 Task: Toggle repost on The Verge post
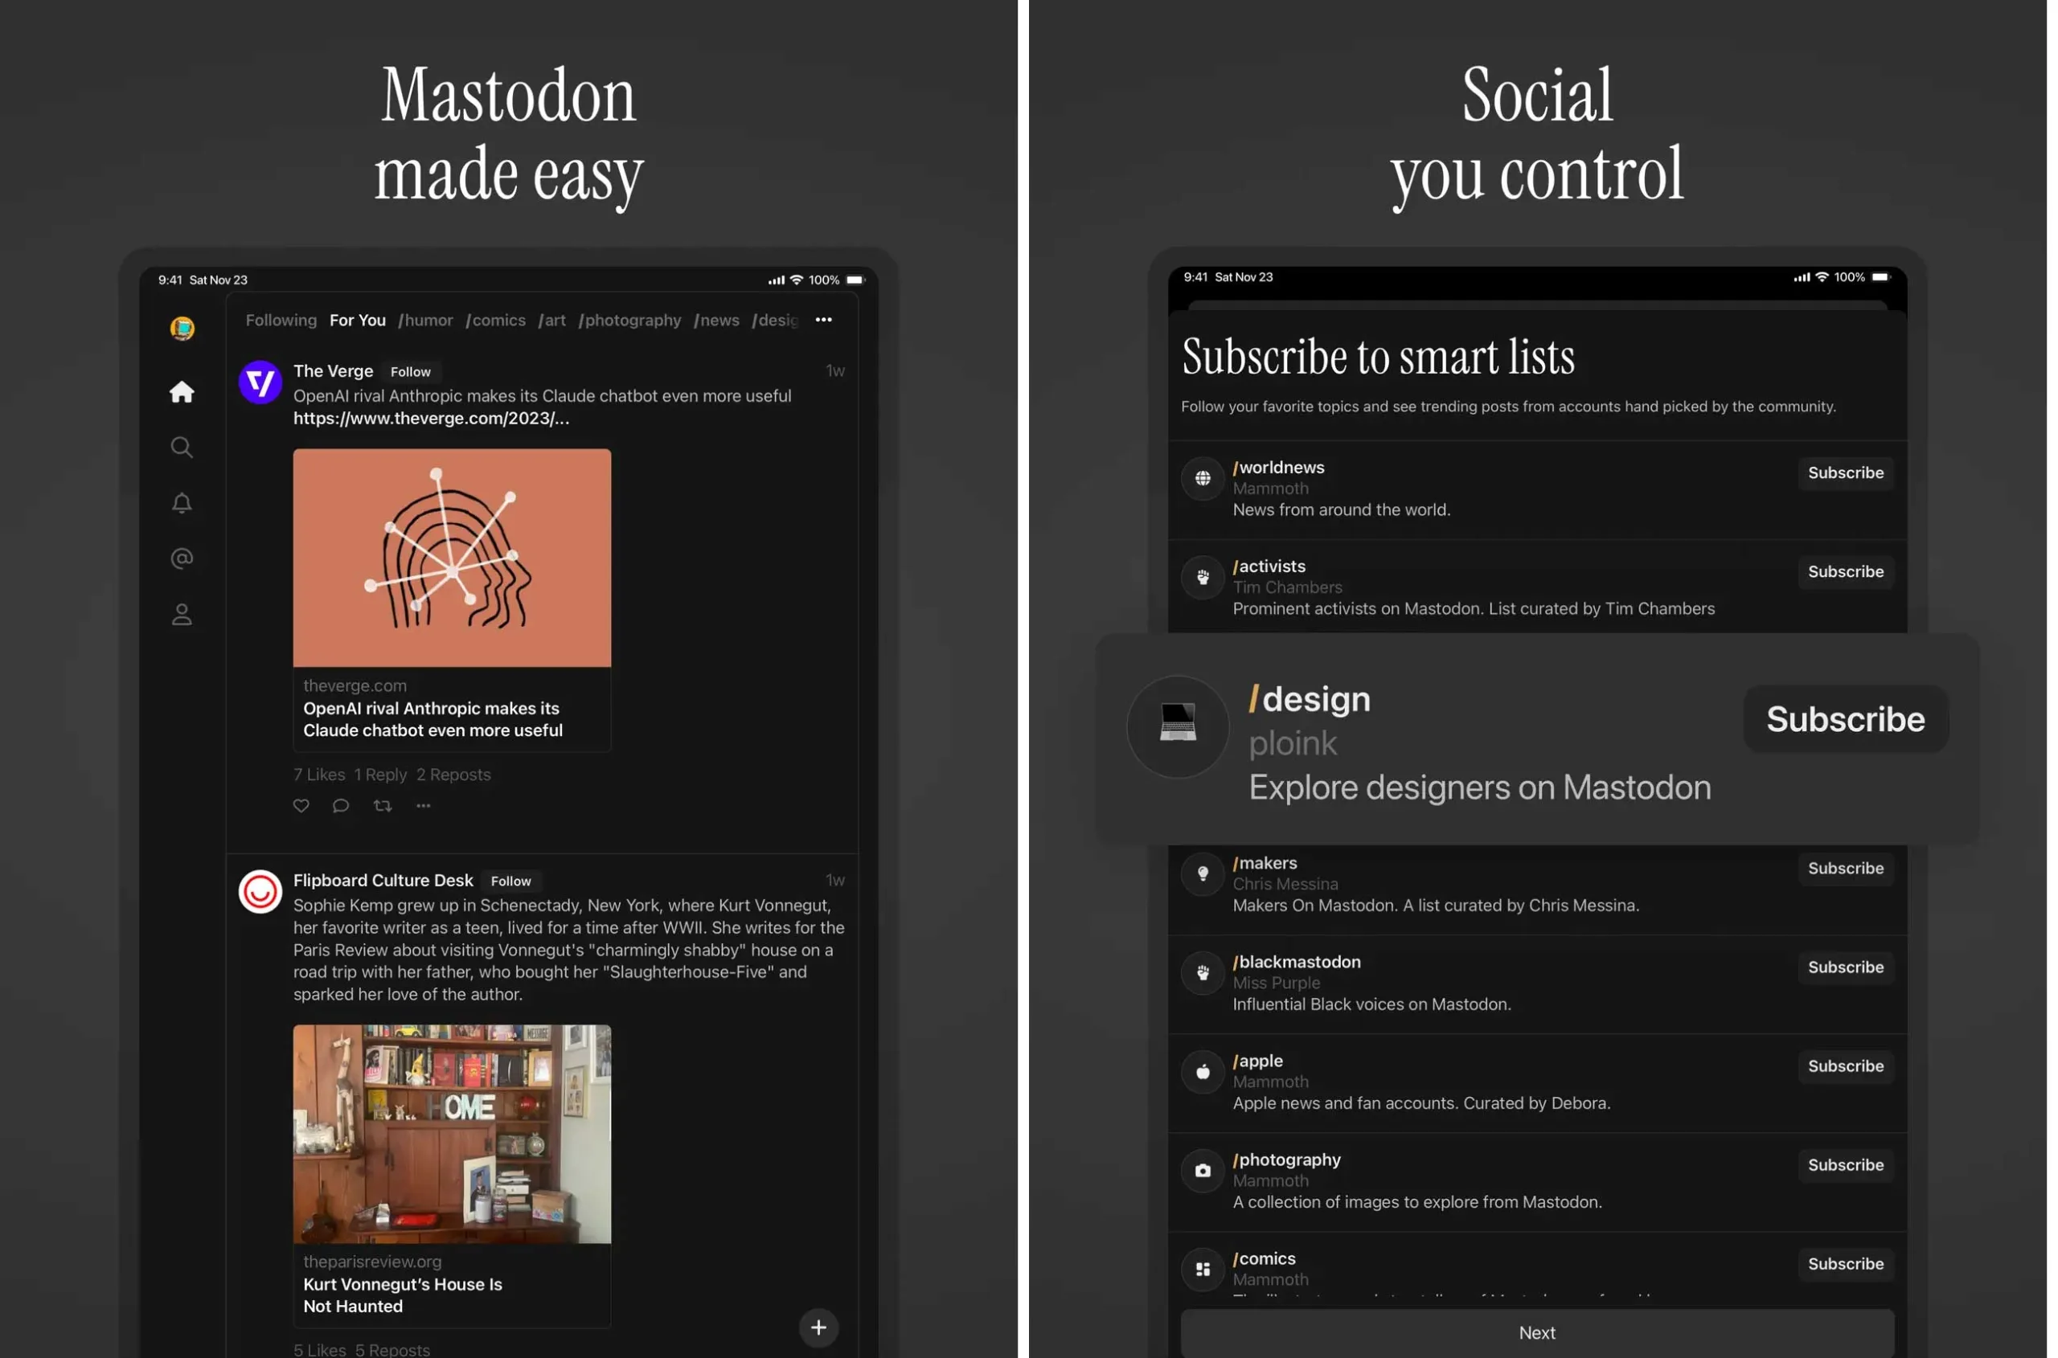pos(382,806)
